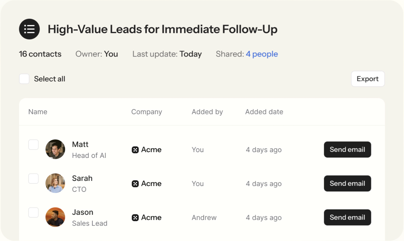Tick the Select all checkbox

coord(24,79)
